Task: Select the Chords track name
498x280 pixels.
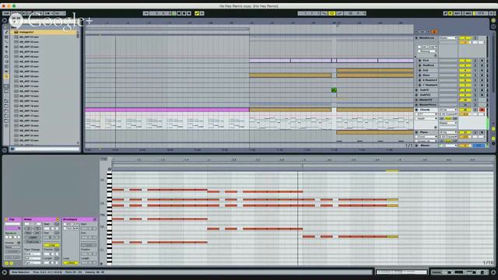Action: click(x=425, y=110)
